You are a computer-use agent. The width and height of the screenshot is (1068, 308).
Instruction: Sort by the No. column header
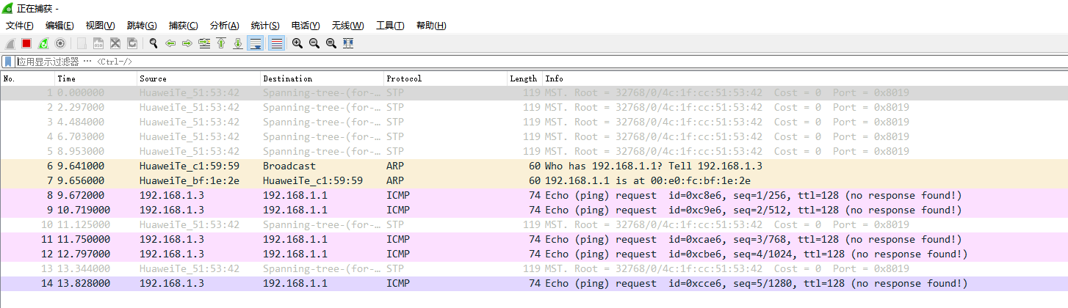pos(28,78)
